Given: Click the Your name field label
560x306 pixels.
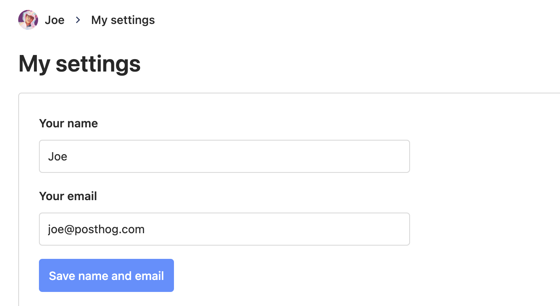Looking at the screenshot, I should coord(68,123).
